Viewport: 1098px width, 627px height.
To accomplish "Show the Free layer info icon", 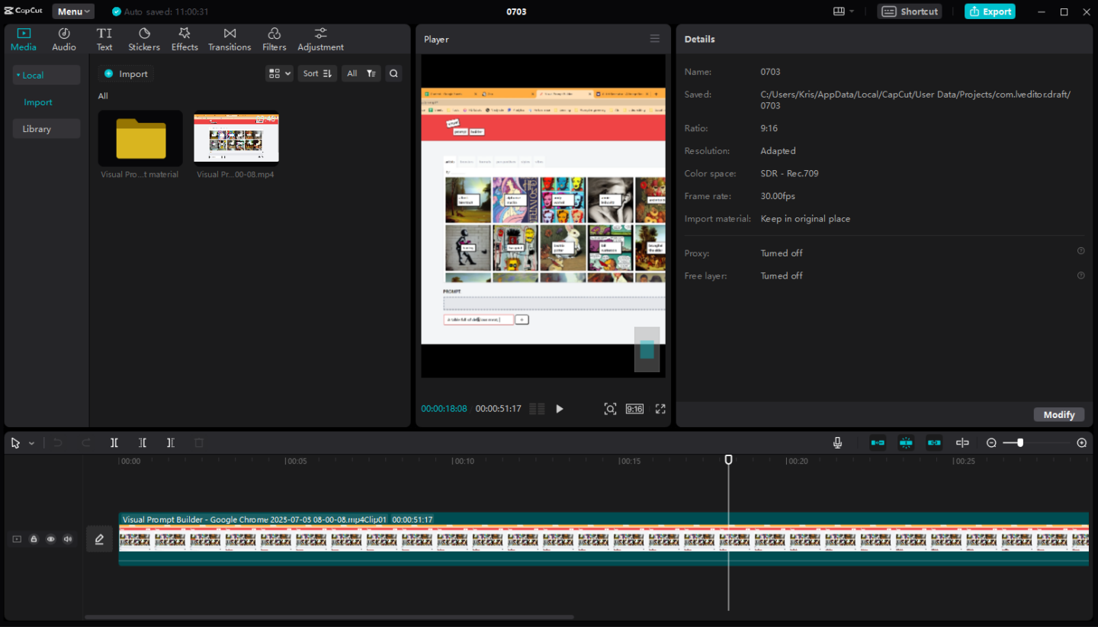I will coord(1080,275).
